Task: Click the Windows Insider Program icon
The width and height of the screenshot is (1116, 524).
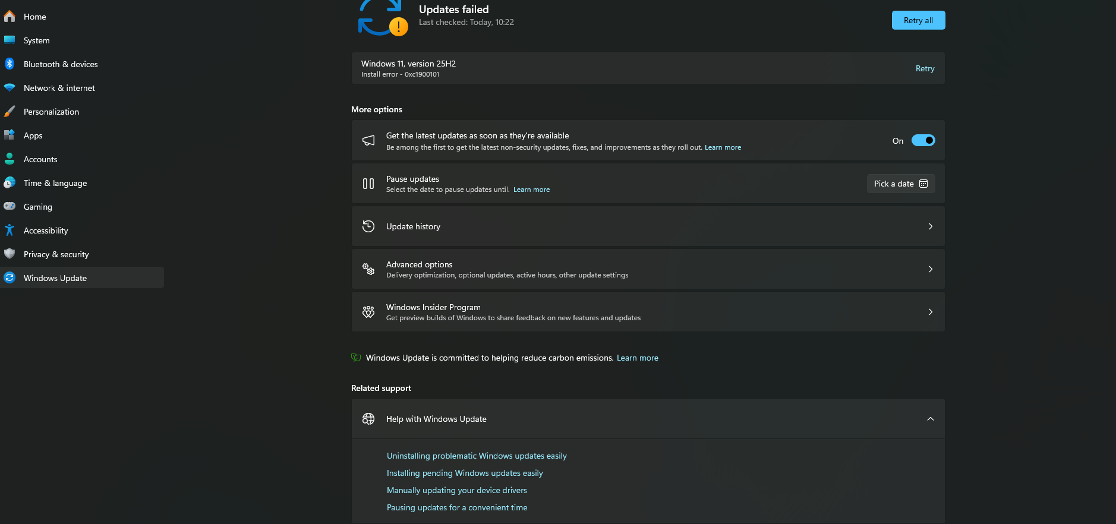Action: point(368,312)
